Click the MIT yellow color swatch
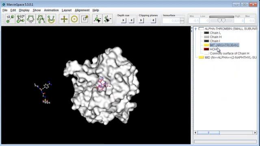 pyautogui.click(x=206, y=45)
